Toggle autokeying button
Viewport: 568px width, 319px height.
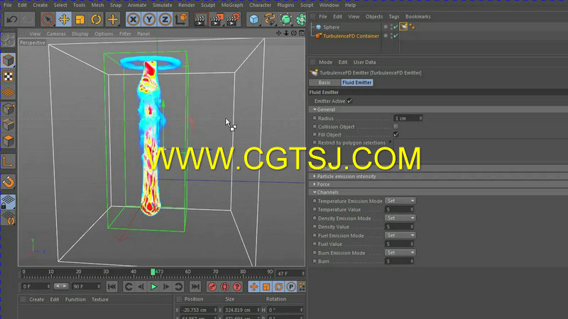tap(224, 287)
